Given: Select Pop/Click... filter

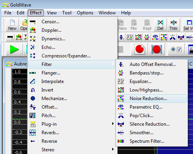Looking at the screenshot, I should point(152,116).
